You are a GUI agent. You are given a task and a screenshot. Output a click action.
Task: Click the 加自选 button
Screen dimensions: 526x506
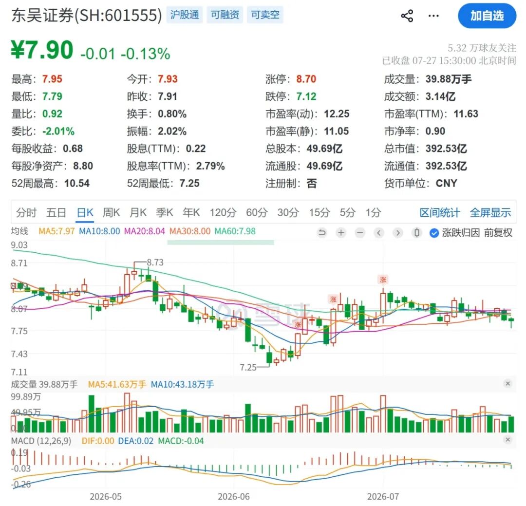pos(487,16)
